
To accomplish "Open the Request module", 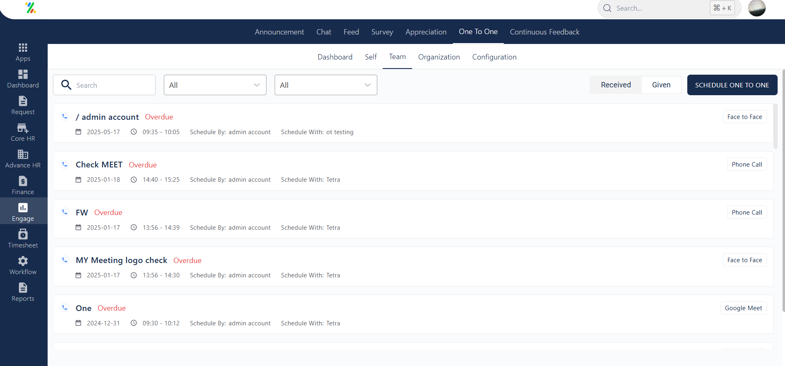I will coord(23,106).
